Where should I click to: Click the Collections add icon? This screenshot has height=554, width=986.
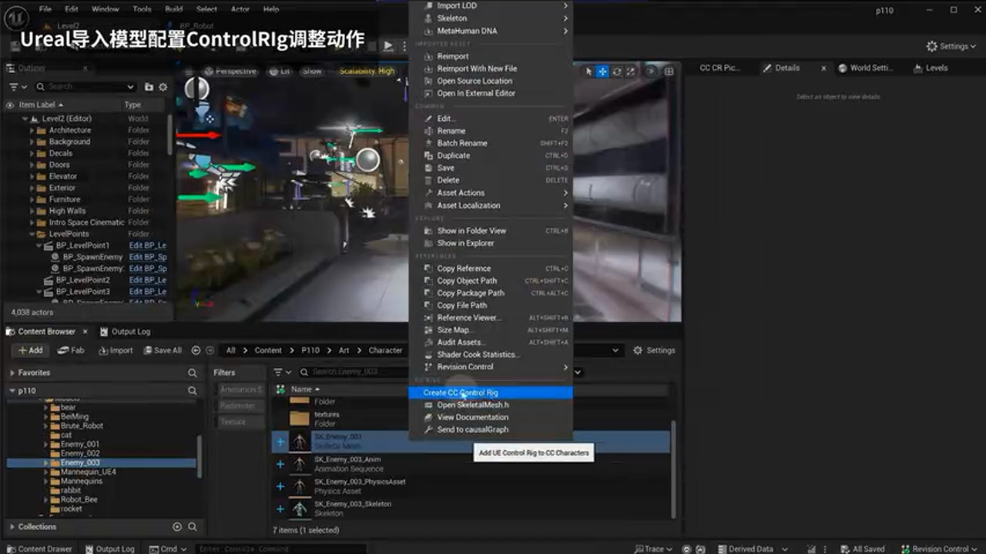pos(177,527)
